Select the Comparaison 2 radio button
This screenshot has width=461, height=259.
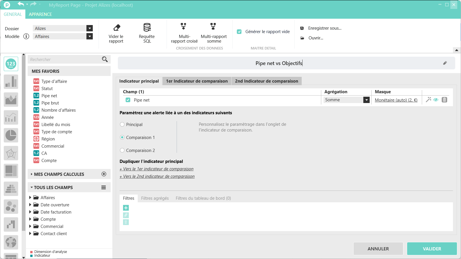[x=122, y=150]
